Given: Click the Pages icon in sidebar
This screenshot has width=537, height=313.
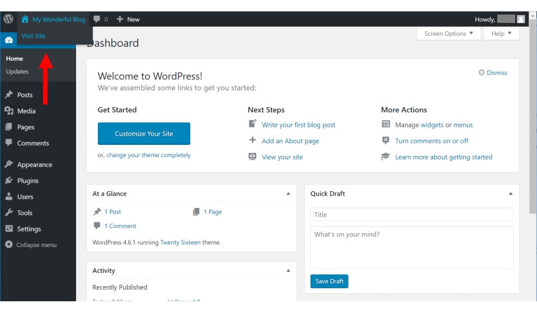Looking at the screenshot, I should tap(9, 127).
